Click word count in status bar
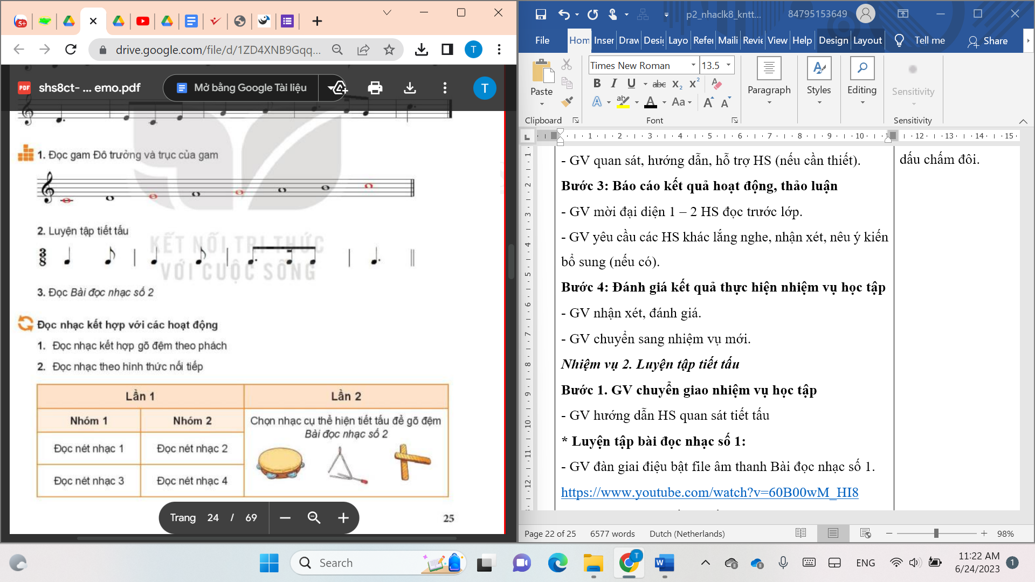This screenshot has height=582, width=1035. [x=612, y=533]
